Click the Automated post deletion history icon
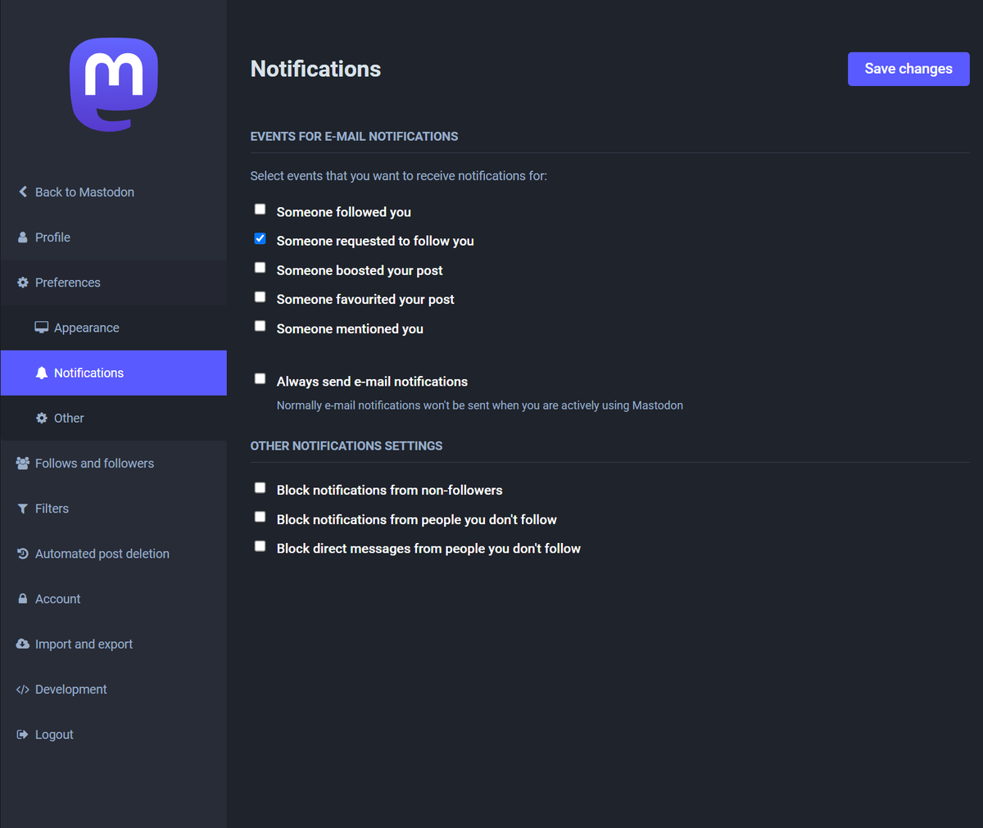This screenshot has width=983, height=828. [23, 554]
